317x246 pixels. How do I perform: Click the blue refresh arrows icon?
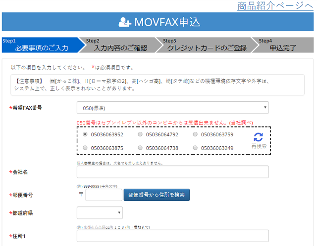pos(258,137)
